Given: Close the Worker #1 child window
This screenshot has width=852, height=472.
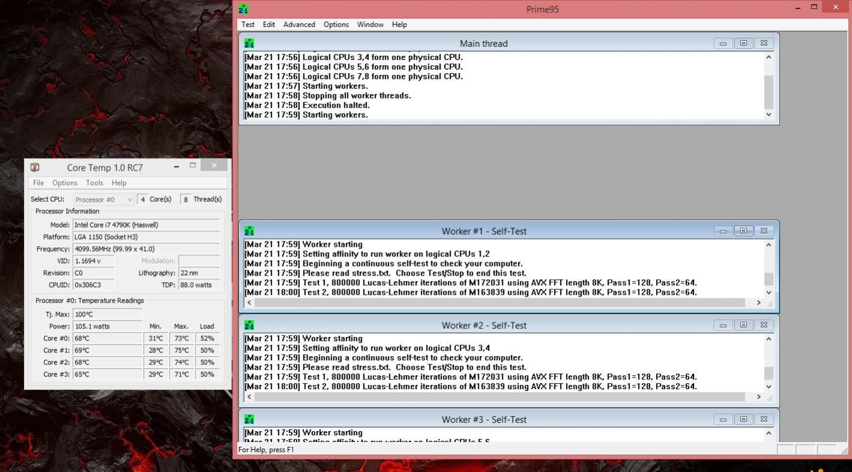Looking at the screenshot, I should coord(764,231).
